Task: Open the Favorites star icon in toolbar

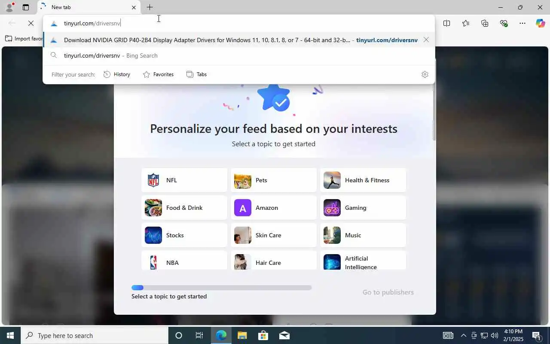Action: [x=466, y=23]
